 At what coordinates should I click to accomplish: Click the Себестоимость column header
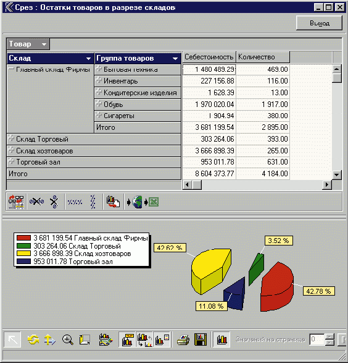click(209, 57)
